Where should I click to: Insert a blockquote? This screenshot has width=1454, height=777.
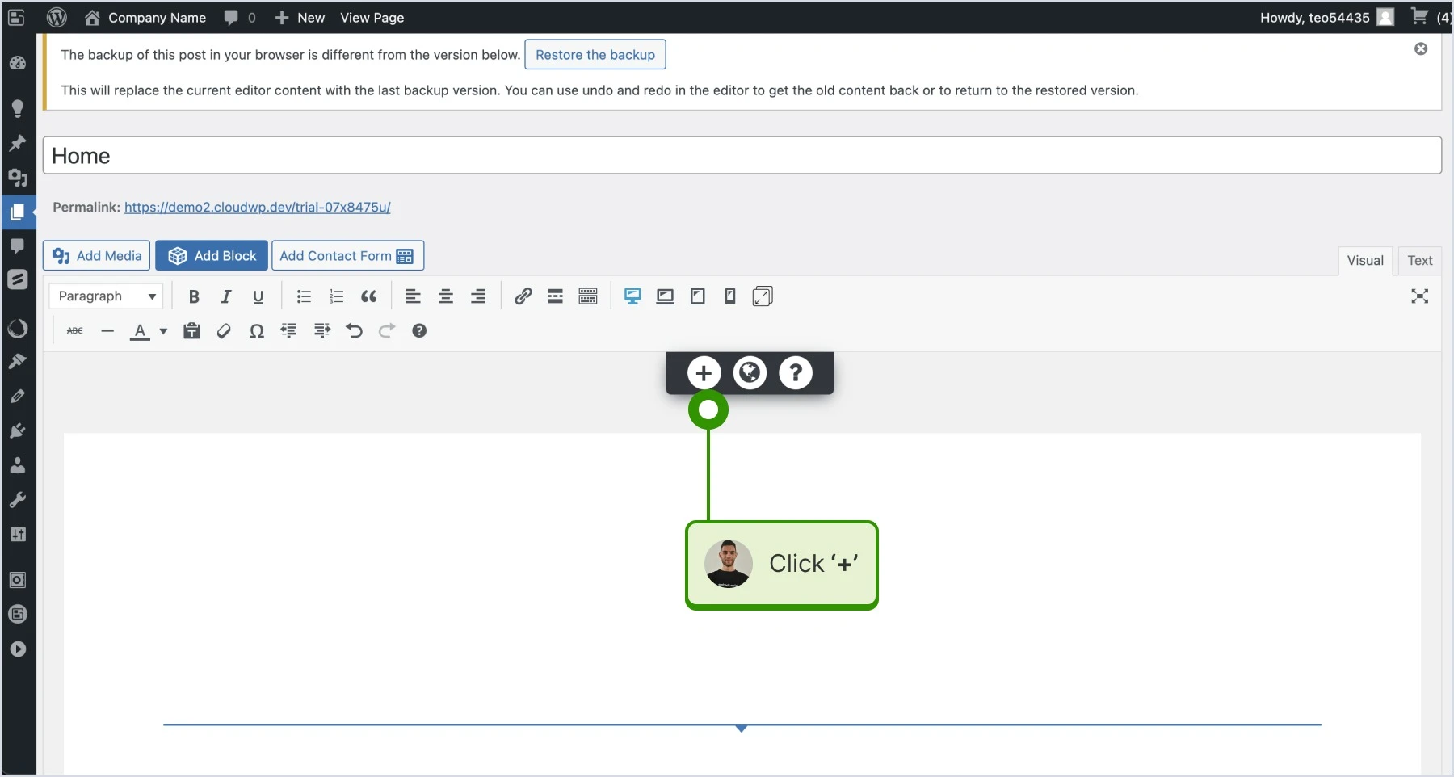click(x=369, y=296)
